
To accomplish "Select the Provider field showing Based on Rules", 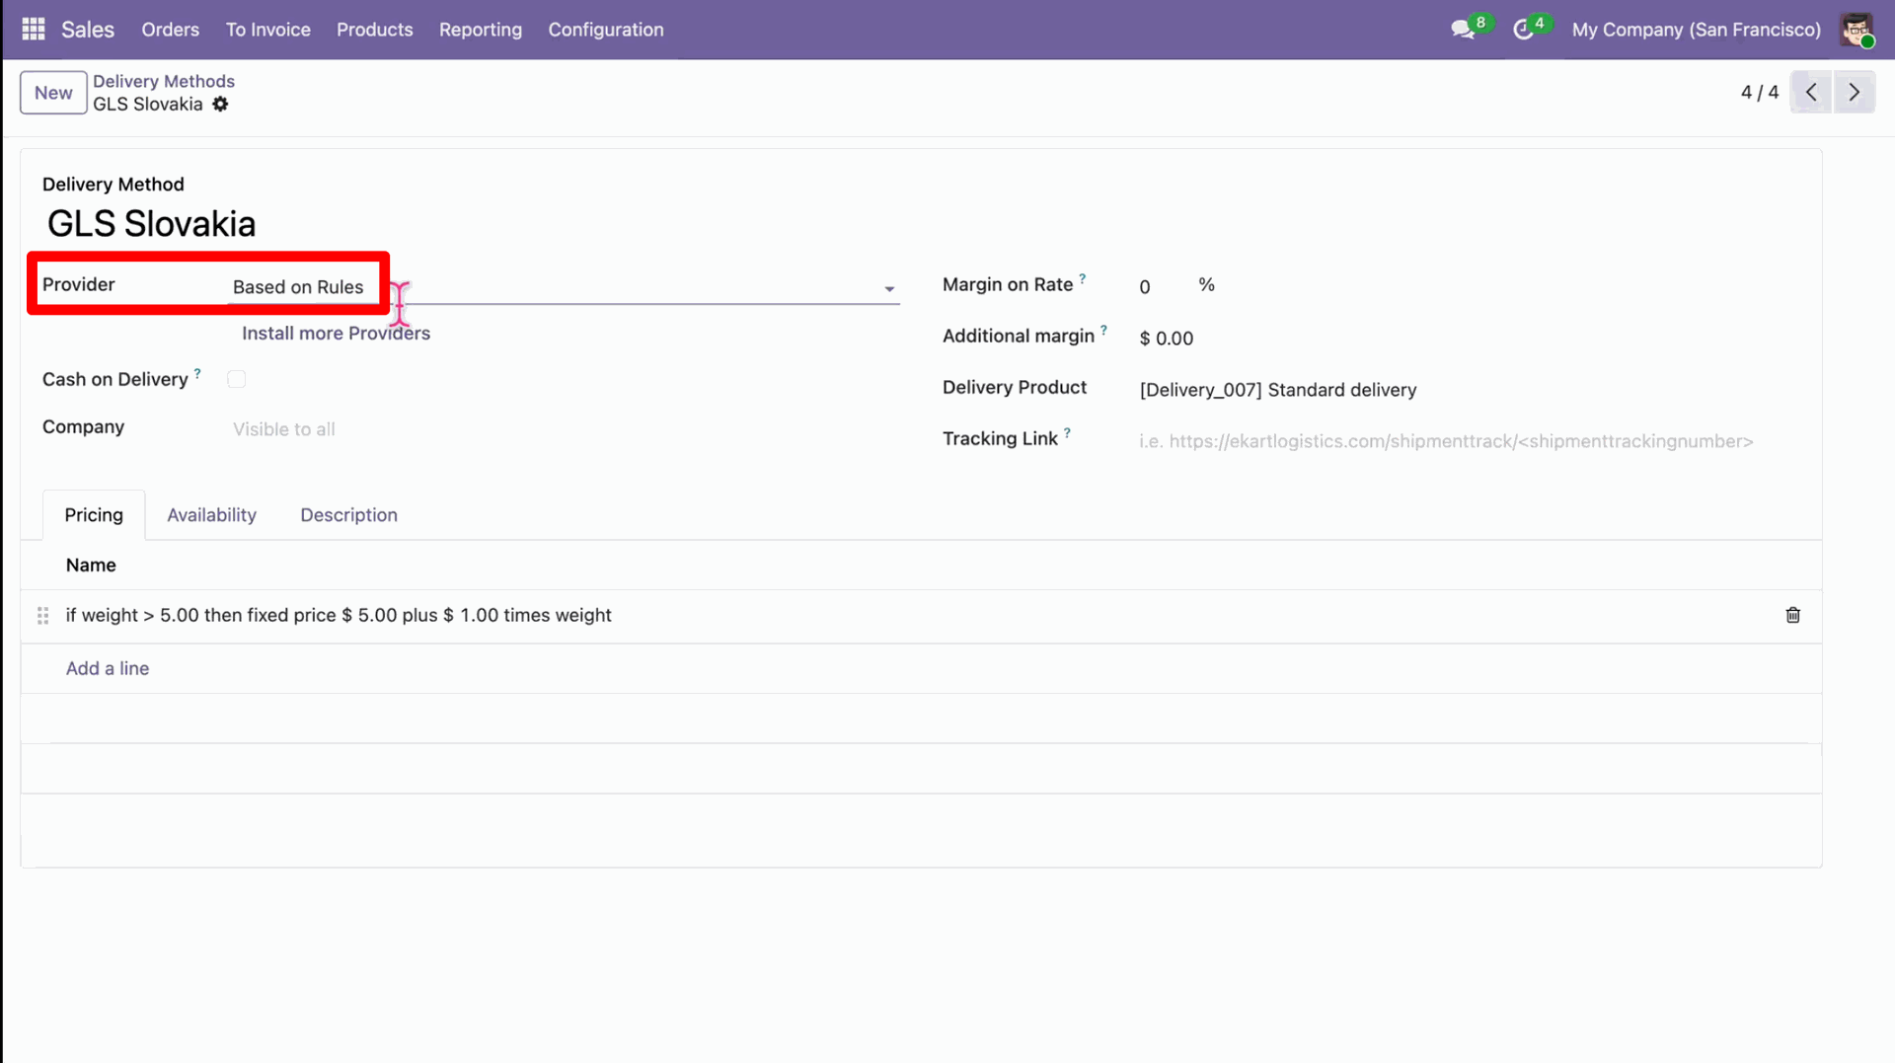I will [564, 287].
